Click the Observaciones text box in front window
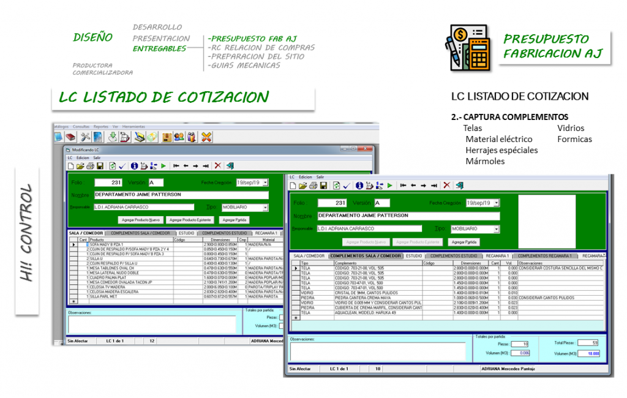The height and width of the screenshot is (398, 627). click(x=378, y=351)
